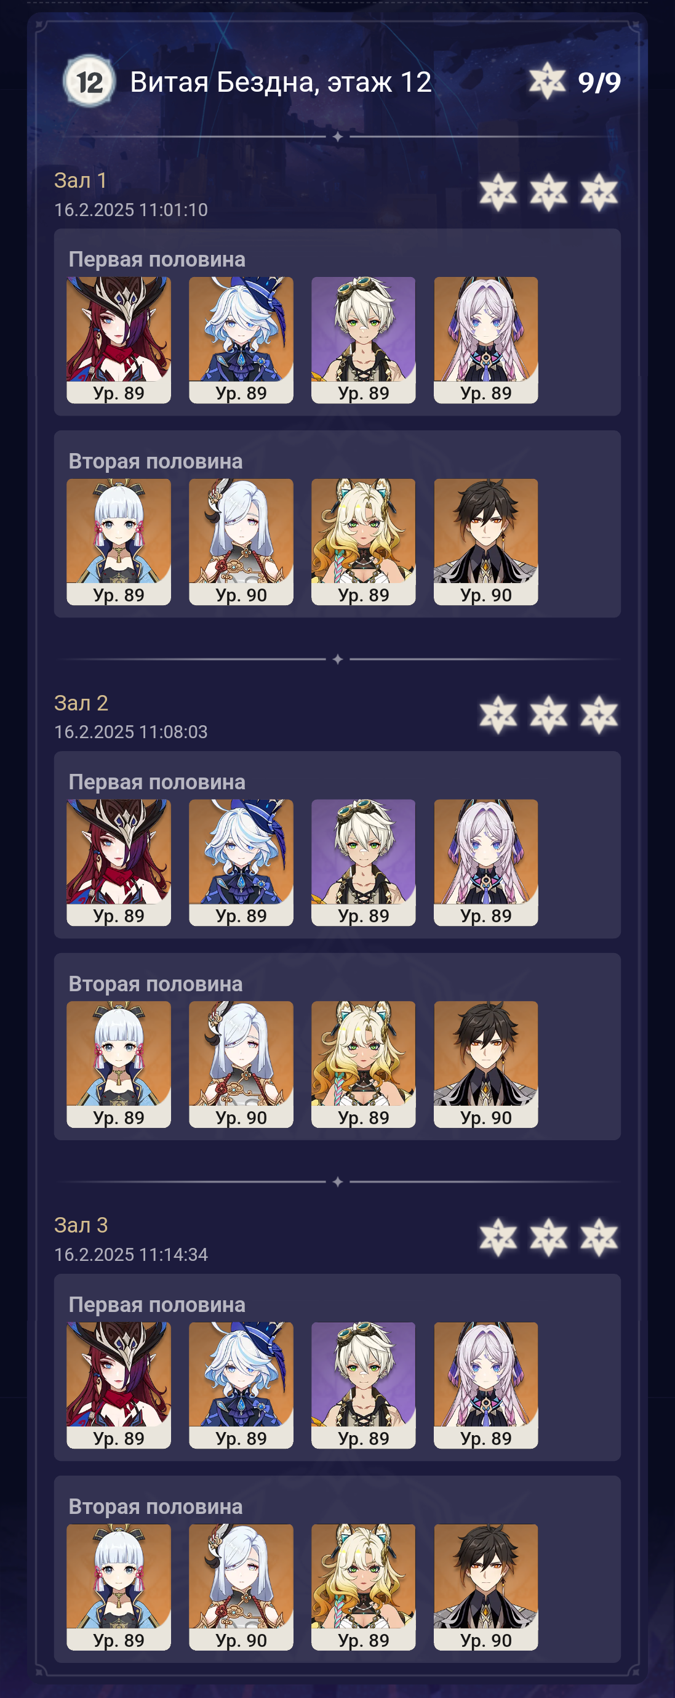Image resolution: width=675 pixels, height=1698 pixels.
Task: Select lilac-haired character in Зал 1 first half
Action: coord(486,339)
